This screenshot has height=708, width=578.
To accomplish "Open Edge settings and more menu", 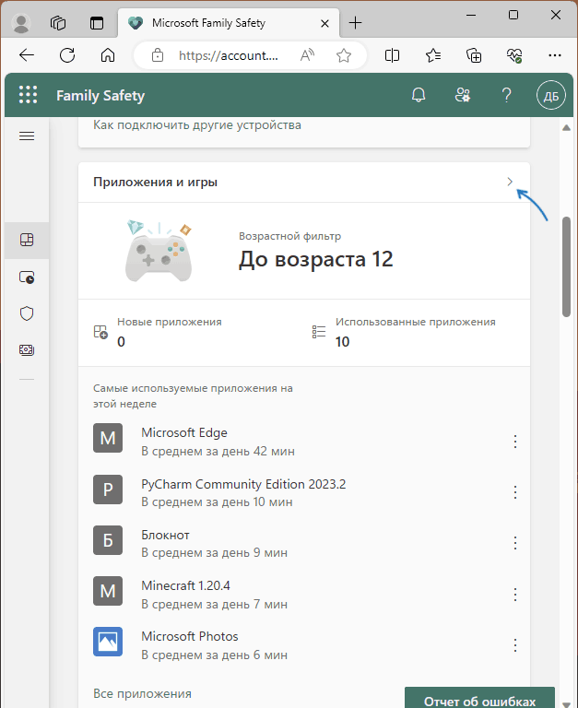I will [555, 55].
